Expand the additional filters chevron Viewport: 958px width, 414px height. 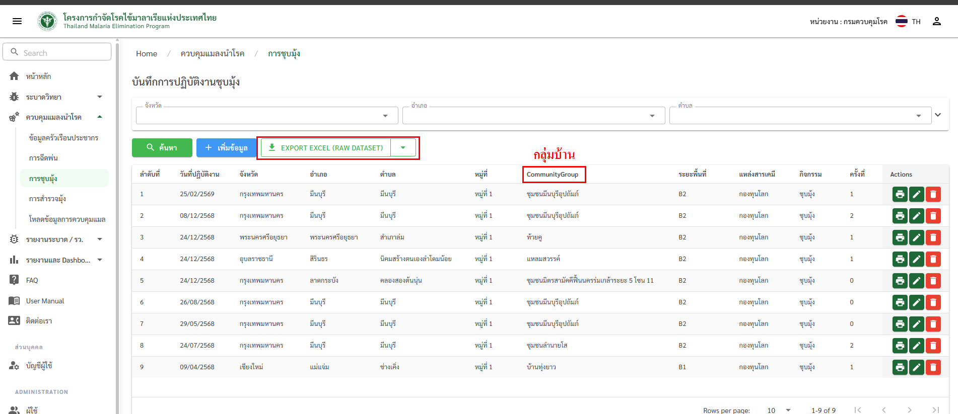937,115
